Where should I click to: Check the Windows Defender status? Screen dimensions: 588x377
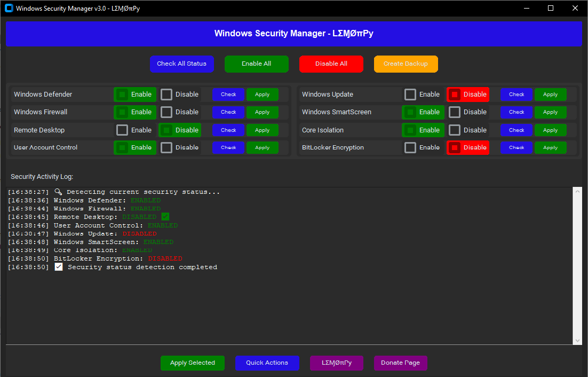[x=228, y=95]
